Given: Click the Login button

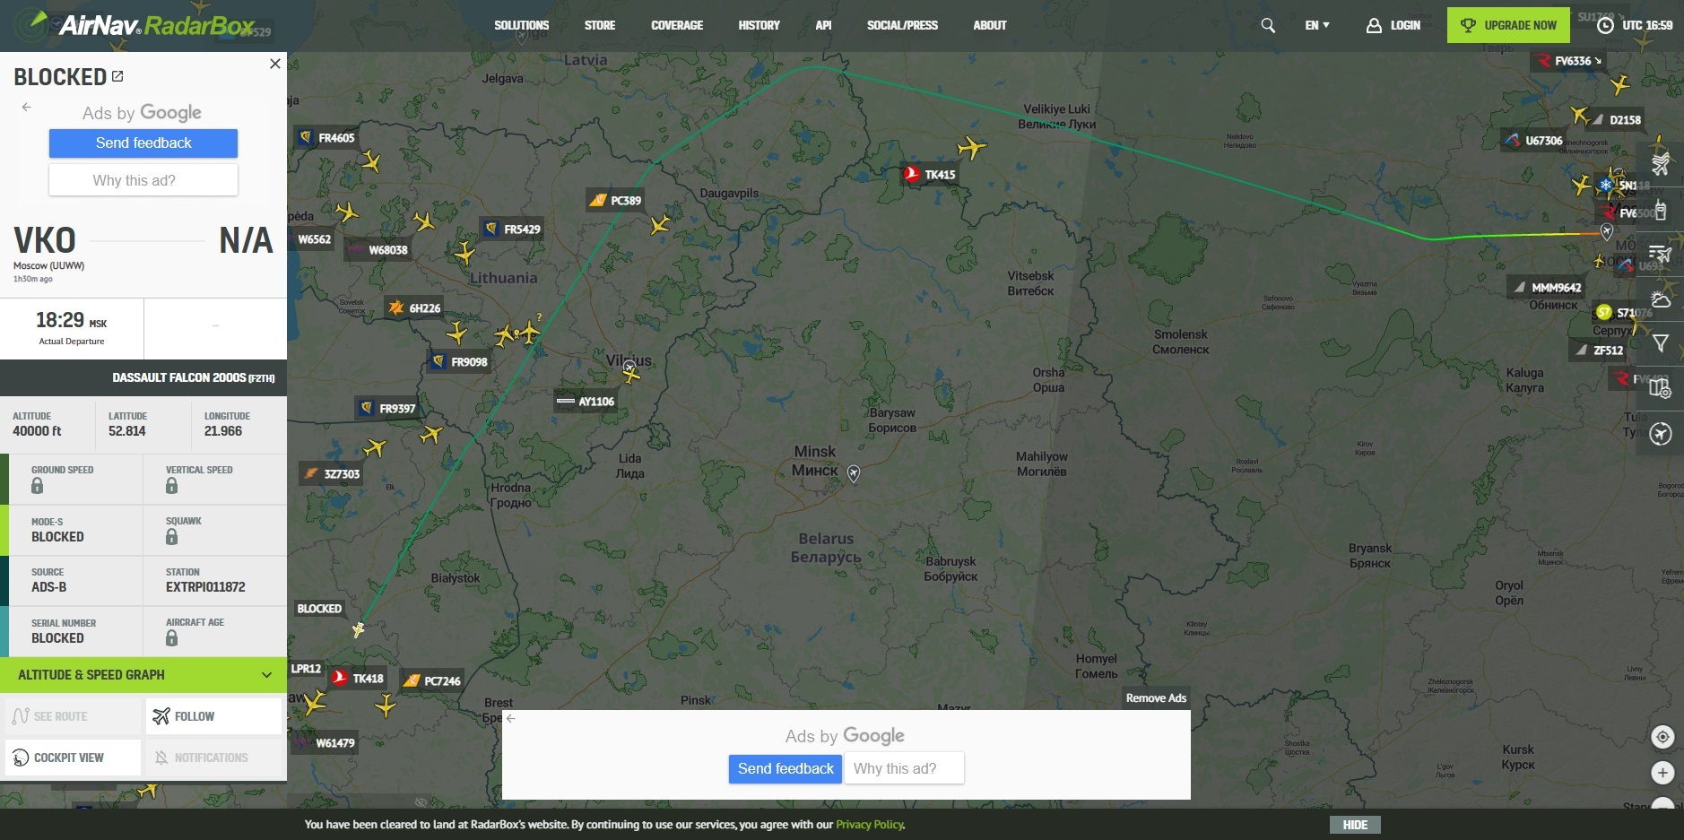Looking at the screenshot, I should (1393, 25).
